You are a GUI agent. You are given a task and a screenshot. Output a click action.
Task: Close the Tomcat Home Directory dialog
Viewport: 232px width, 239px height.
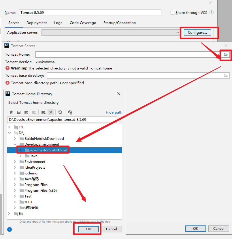pos(119,94)
